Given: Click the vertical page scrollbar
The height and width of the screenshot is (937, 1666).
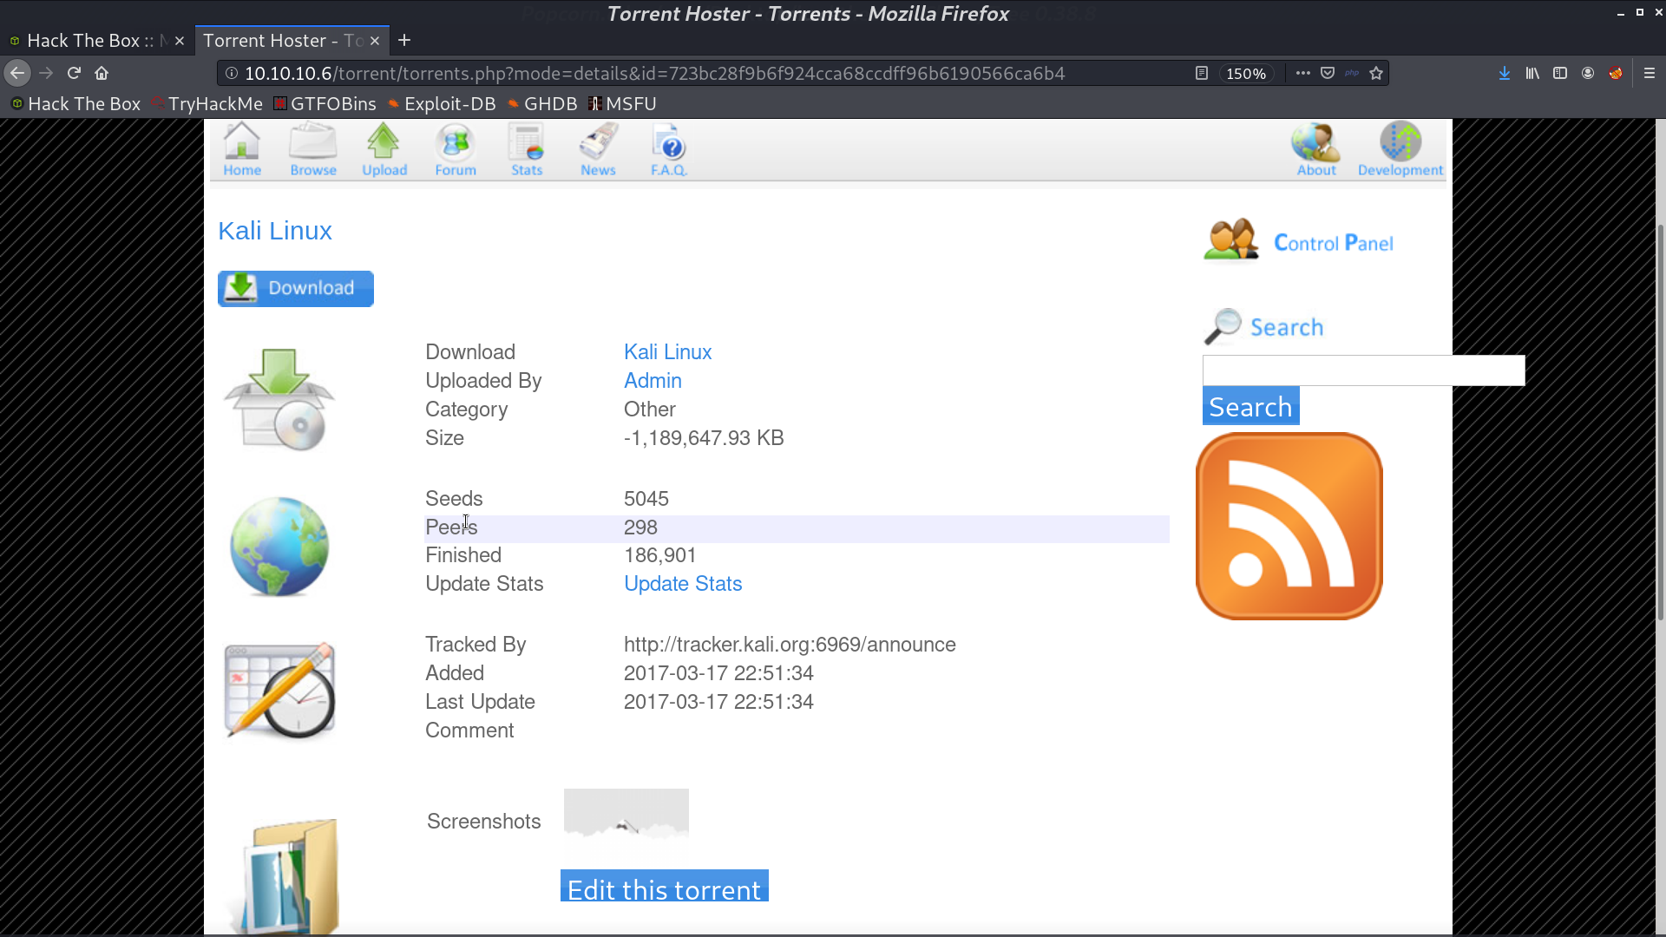Looking at the screenshot, I should [1660, 421].
